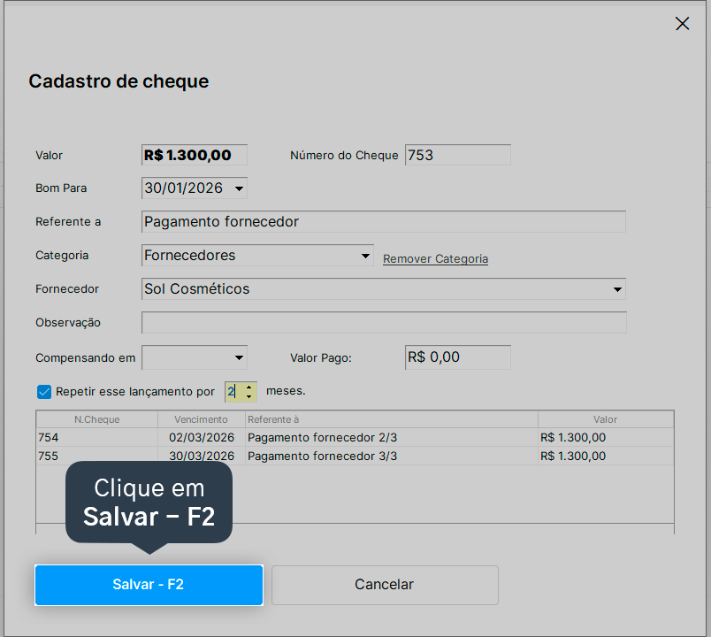
Task: Expand the Categoria Fornecedores dropdown
Action: click(365, 256)
